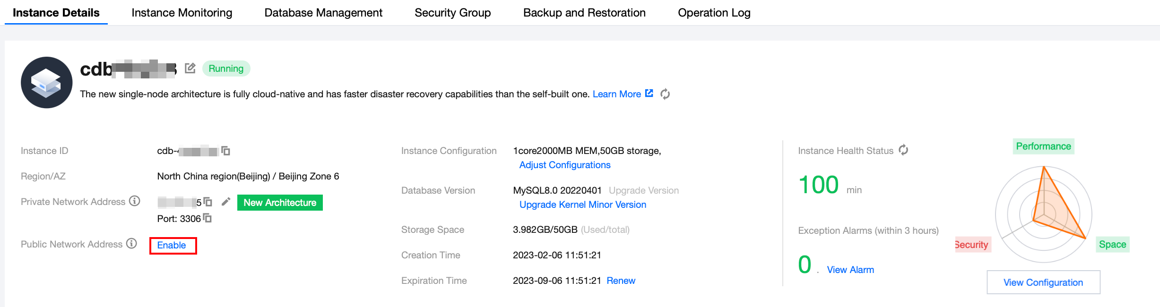Click refresh icon beside Learn More
This screenshot has width=1160, height=307.
(665, 94)
